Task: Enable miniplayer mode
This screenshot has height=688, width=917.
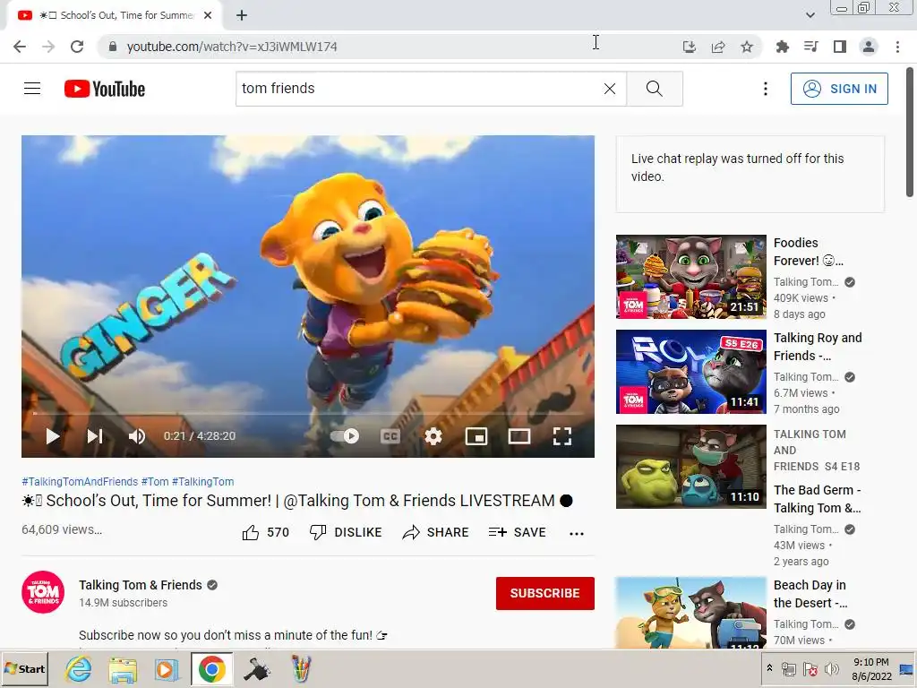Action: tap(476, 436)
